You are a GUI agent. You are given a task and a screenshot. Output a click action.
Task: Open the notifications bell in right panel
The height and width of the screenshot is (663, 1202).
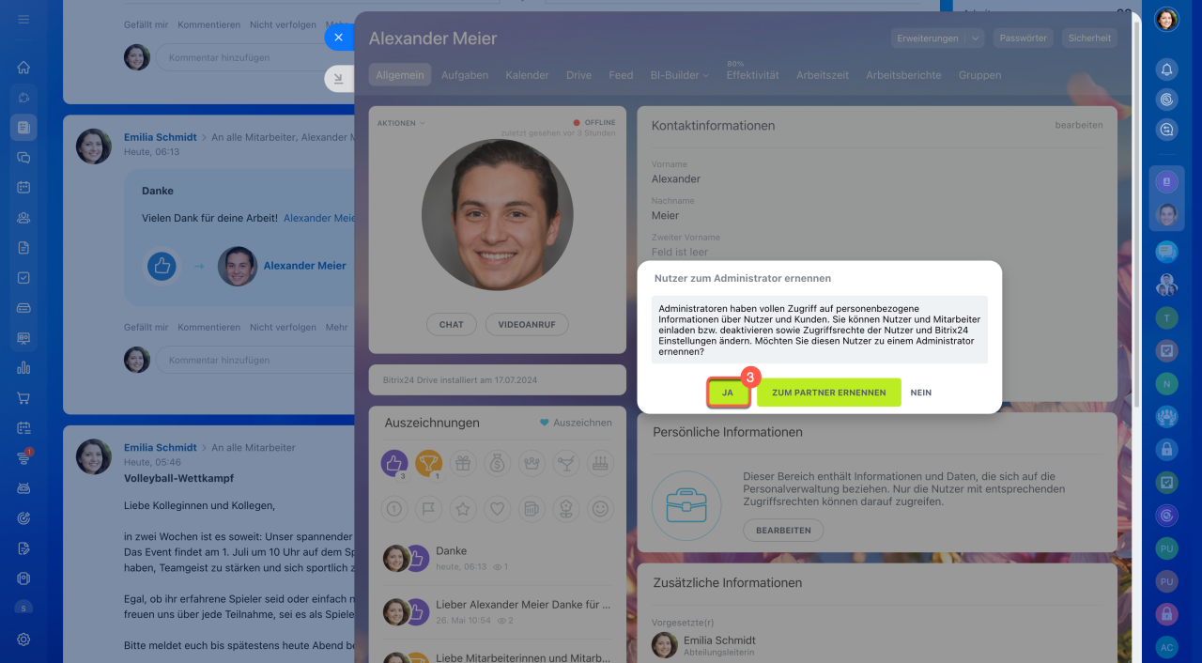pyautogui.click(x=1166, y=69)
